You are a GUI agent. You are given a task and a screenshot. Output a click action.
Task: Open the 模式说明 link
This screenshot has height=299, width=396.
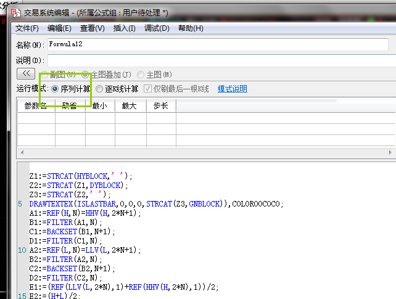point(232,89)
